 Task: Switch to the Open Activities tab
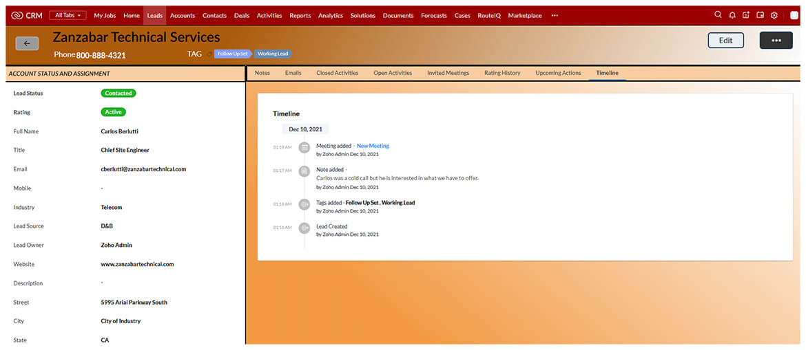[393, 73]
